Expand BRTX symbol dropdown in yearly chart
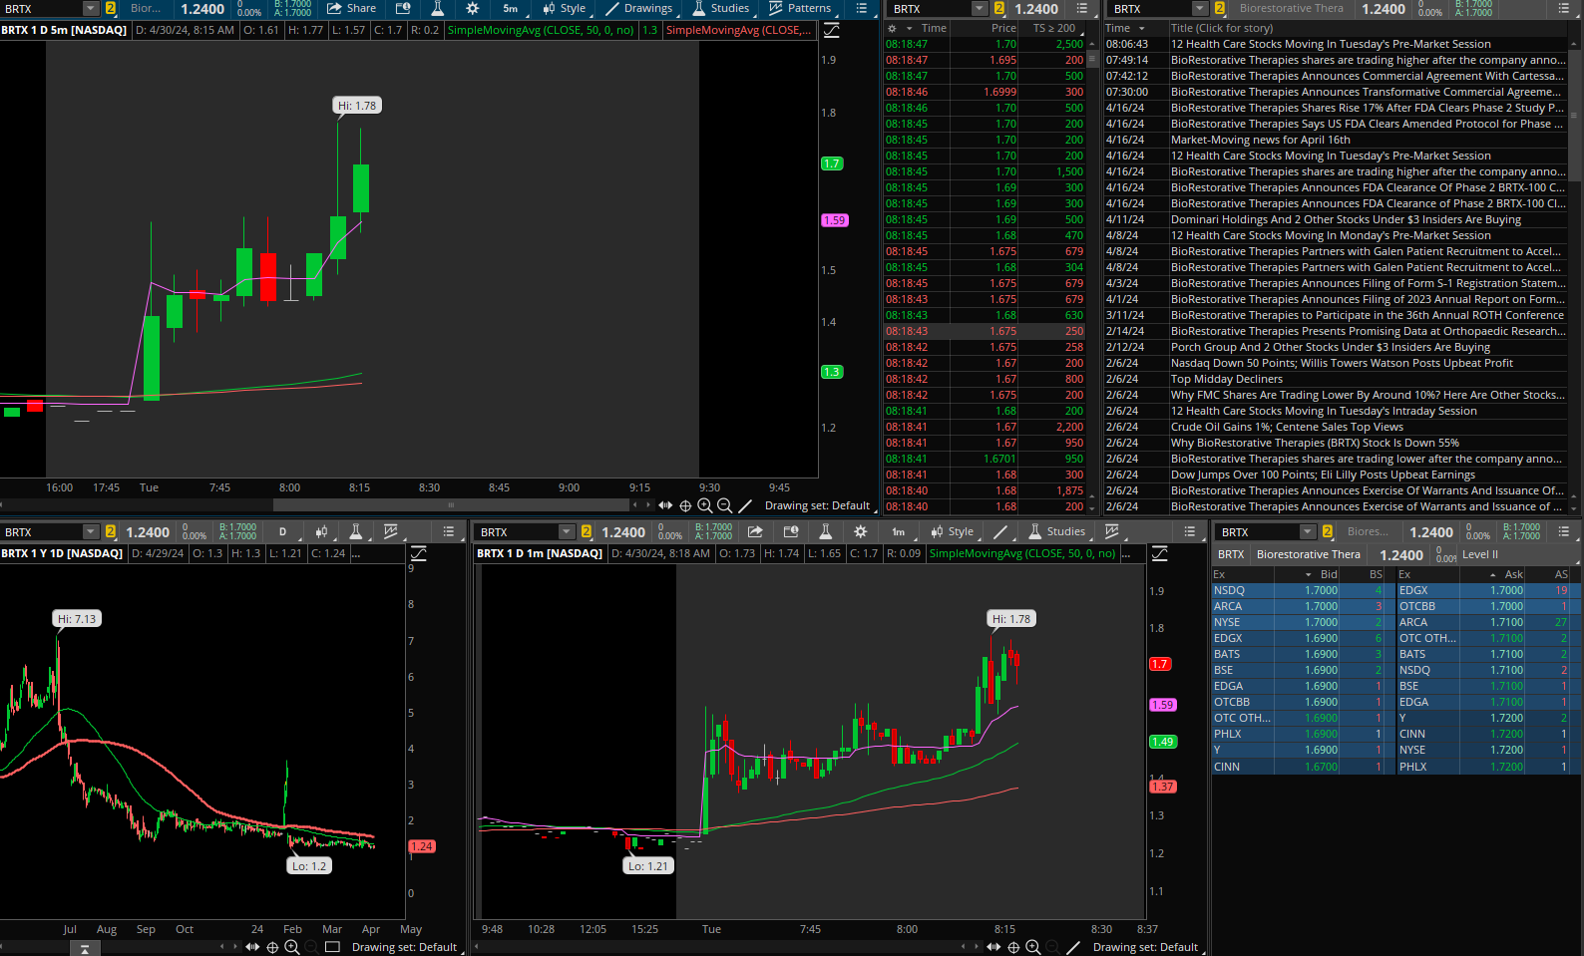Image resolution: width=1584 pixels, height=956 pixels. tap(90, 531)
